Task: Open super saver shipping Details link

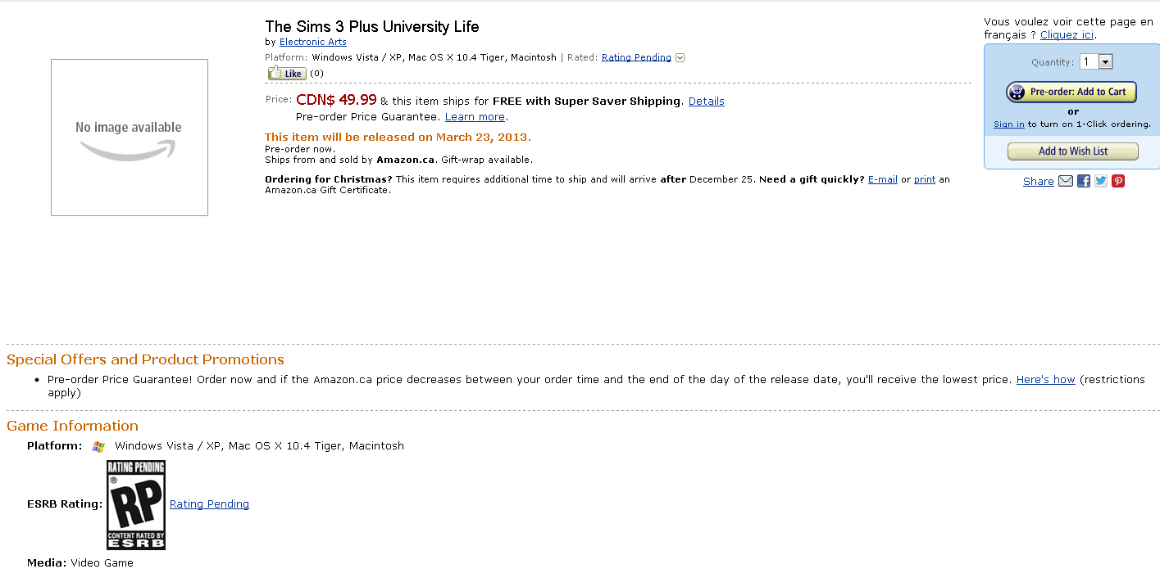Action: [x=707, y=102]
